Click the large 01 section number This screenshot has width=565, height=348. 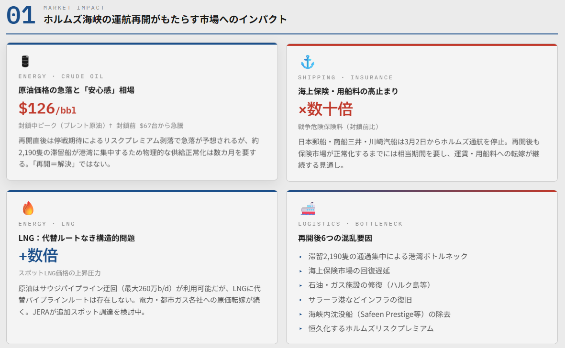click(x=21, y=16)
